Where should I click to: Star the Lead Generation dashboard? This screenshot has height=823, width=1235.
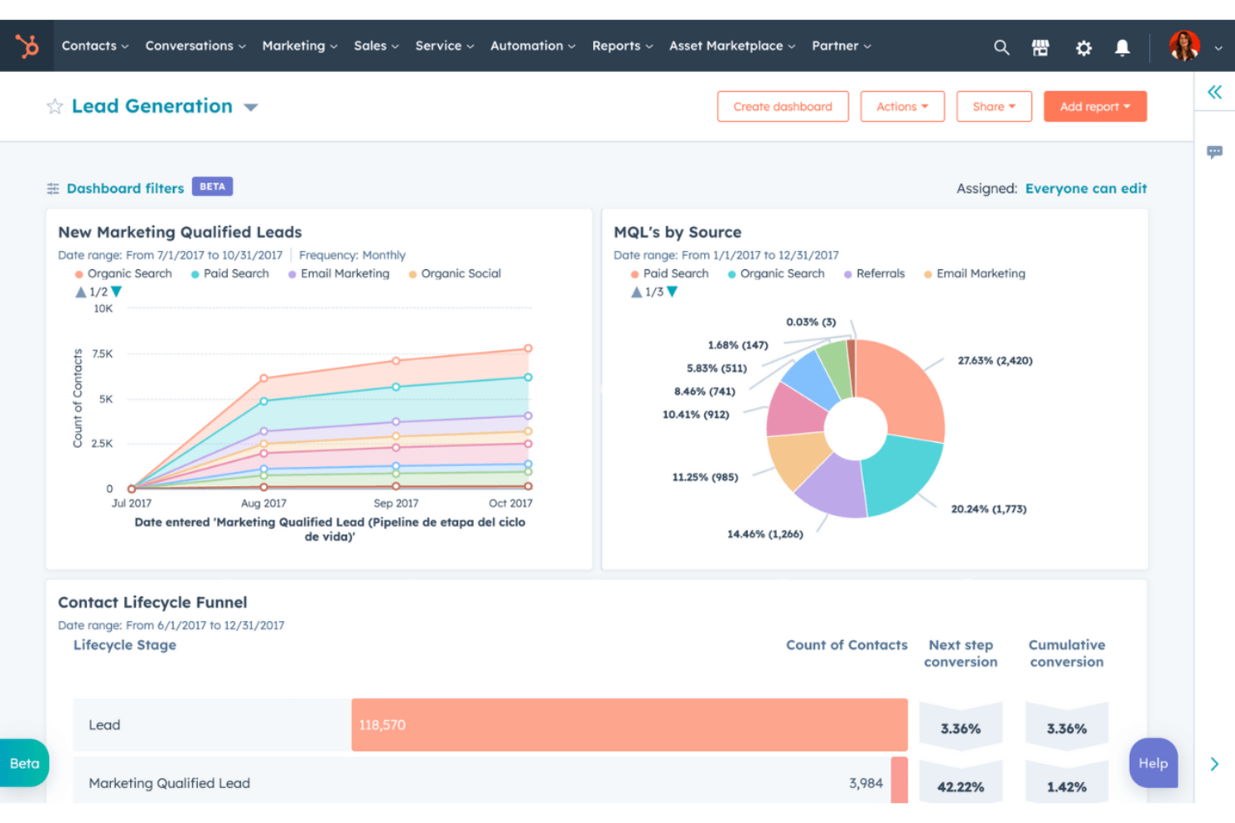tap(53, 106)
